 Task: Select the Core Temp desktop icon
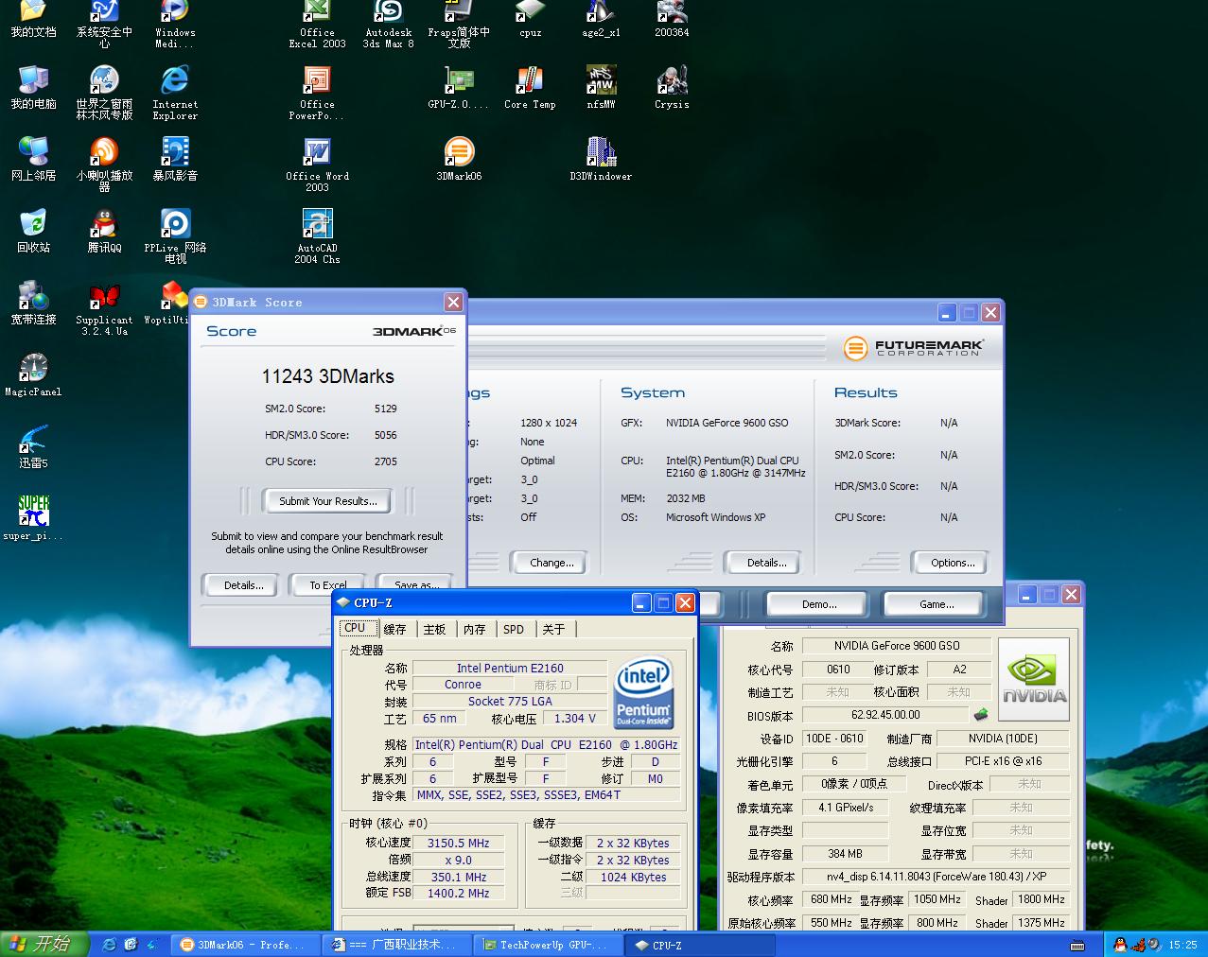[530, 88]
